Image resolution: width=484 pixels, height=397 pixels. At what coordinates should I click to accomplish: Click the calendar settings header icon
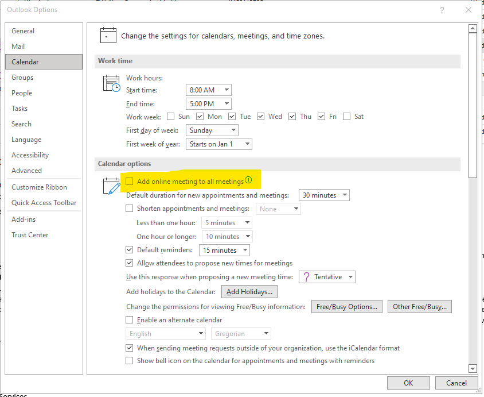108,34
